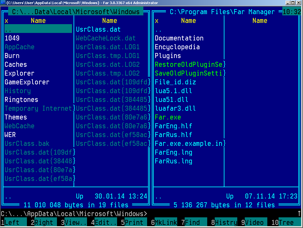Click the 8Histry function key
This screenshot has width=303, height=228.
click(x=224, y=223)
